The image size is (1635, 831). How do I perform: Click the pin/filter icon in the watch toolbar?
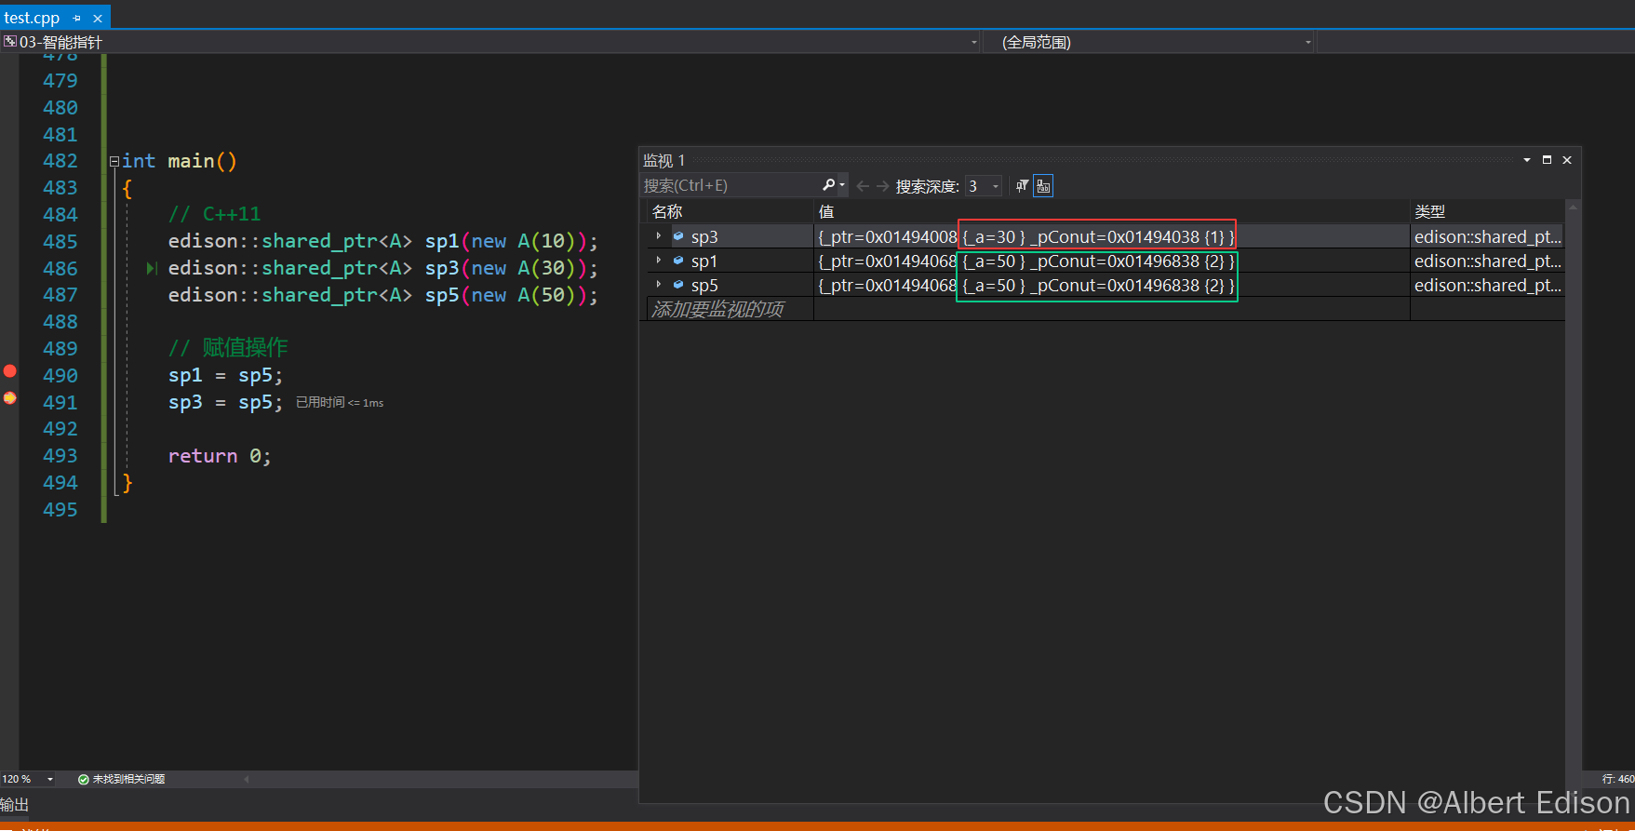1022,186
